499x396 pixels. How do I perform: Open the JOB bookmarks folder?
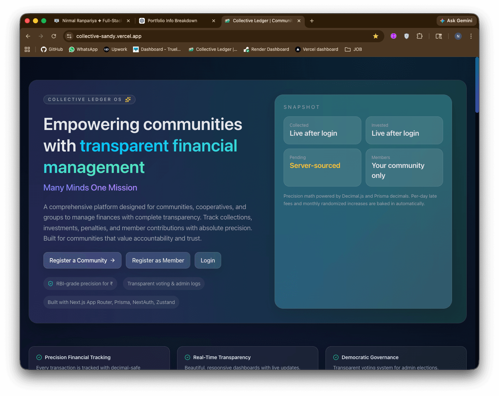[353, 49]
